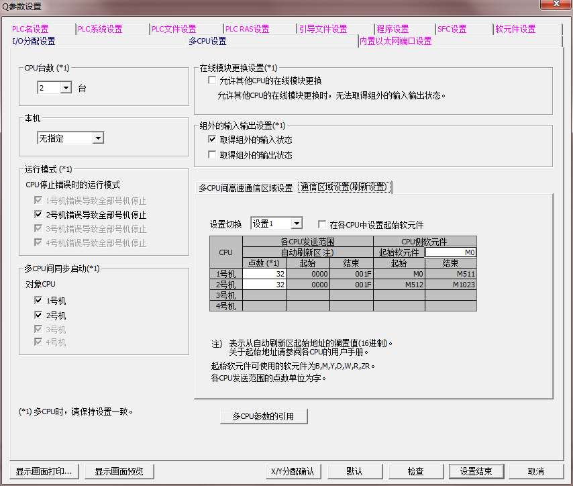
Task: Open the CPU台数 dropdown
Action: pos(66,88)
